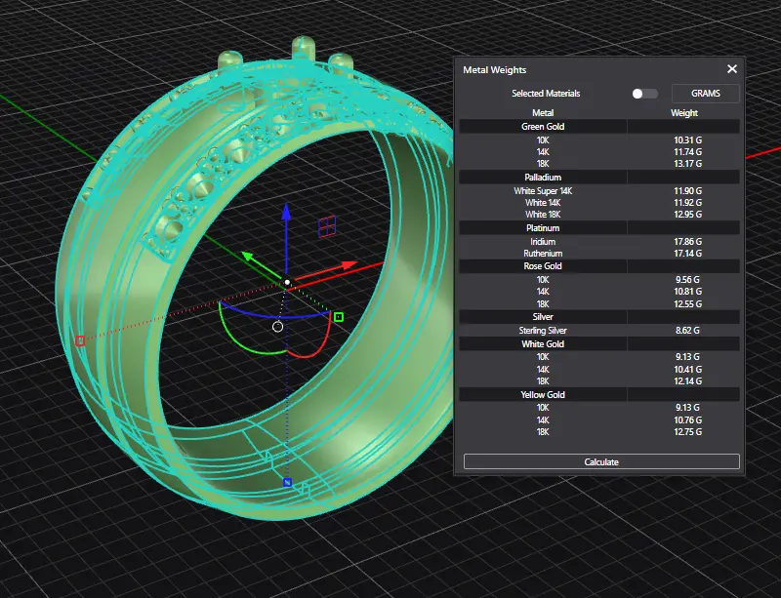781x598 pixels.
Task: Click the 11.92 G weight value
Action: (x=687, y=203)
